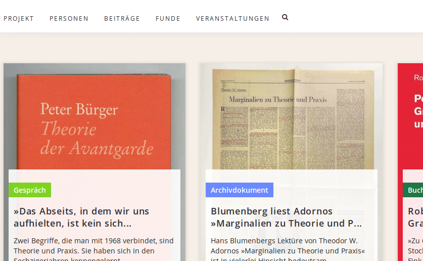The height and width of the screenshot is (261, 423).
Task: Click the green Gespräch category tag
Action: point(30,190)
